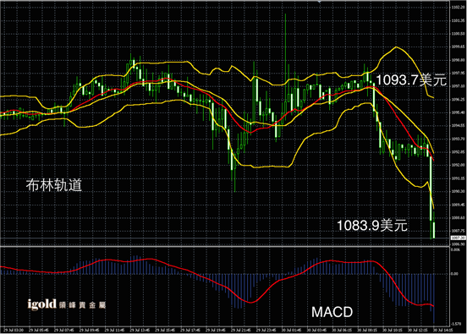Click the upper Bollinger band peak near 1093.7
Viewport: 467px width, 334px height.
pyautogui.click(x=396, y=47)
